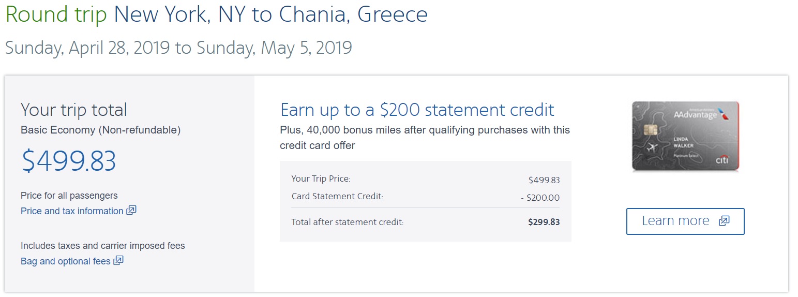The height and width of the screenshot is (297, 798).
Task: Click the Basic Economy (Non-refundable) label
Action: coord(100,130)
